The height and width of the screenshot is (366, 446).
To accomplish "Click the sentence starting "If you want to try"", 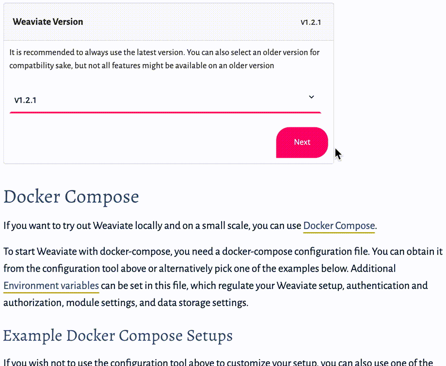I will click(x=190, y=226).
